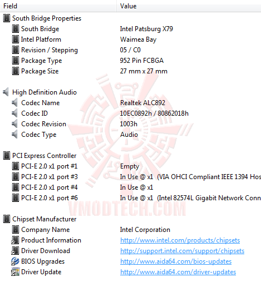Select the 1003h codec revision value

click(x=129, y=124)
